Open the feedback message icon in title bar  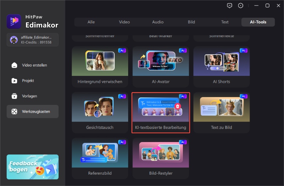click(230, 6)
